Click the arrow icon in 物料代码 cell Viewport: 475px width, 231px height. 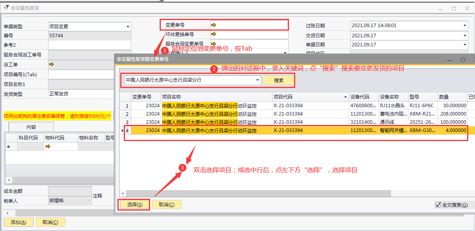coord(48,147)
